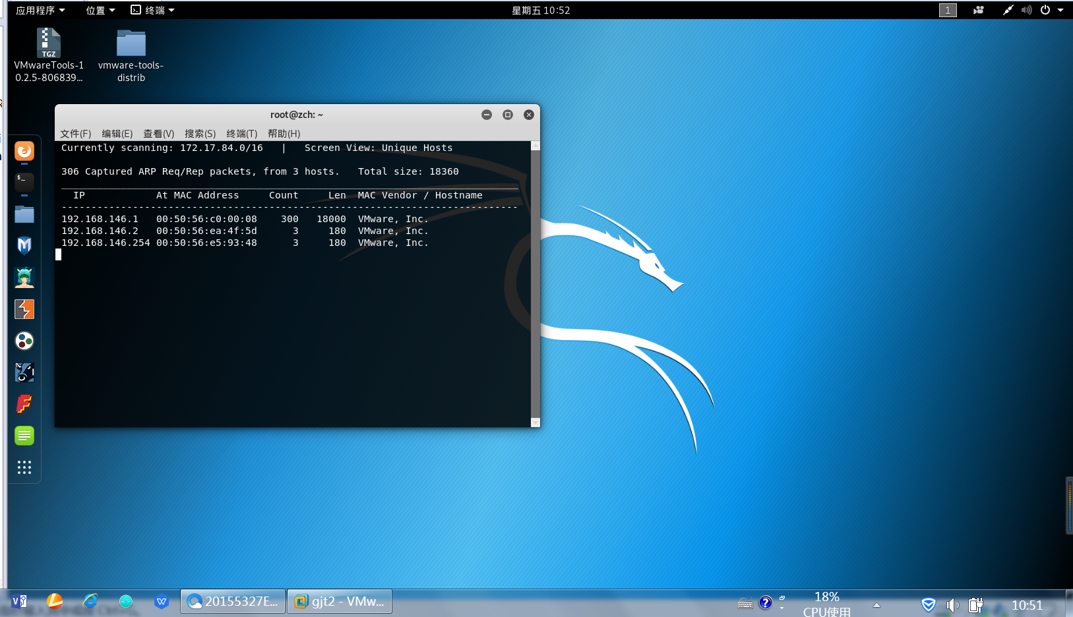Open the Terminal icon in the dock
The image size is (1073, 617).
click(24, 182)
